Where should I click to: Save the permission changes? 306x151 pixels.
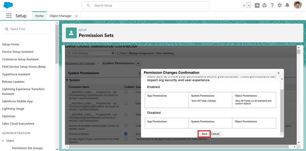click(205, 134)
